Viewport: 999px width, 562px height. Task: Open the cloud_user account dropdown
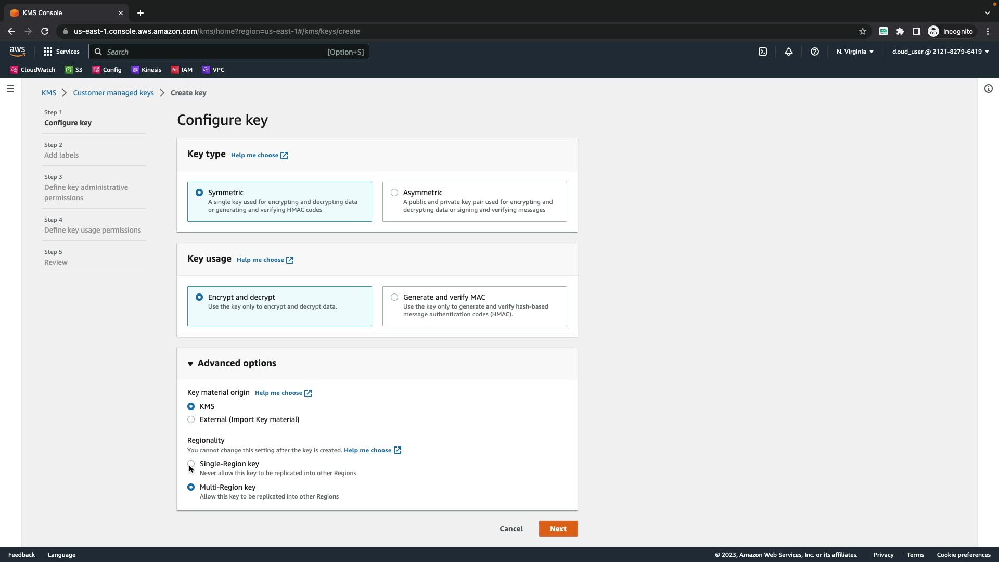click(x=940, y=52)
